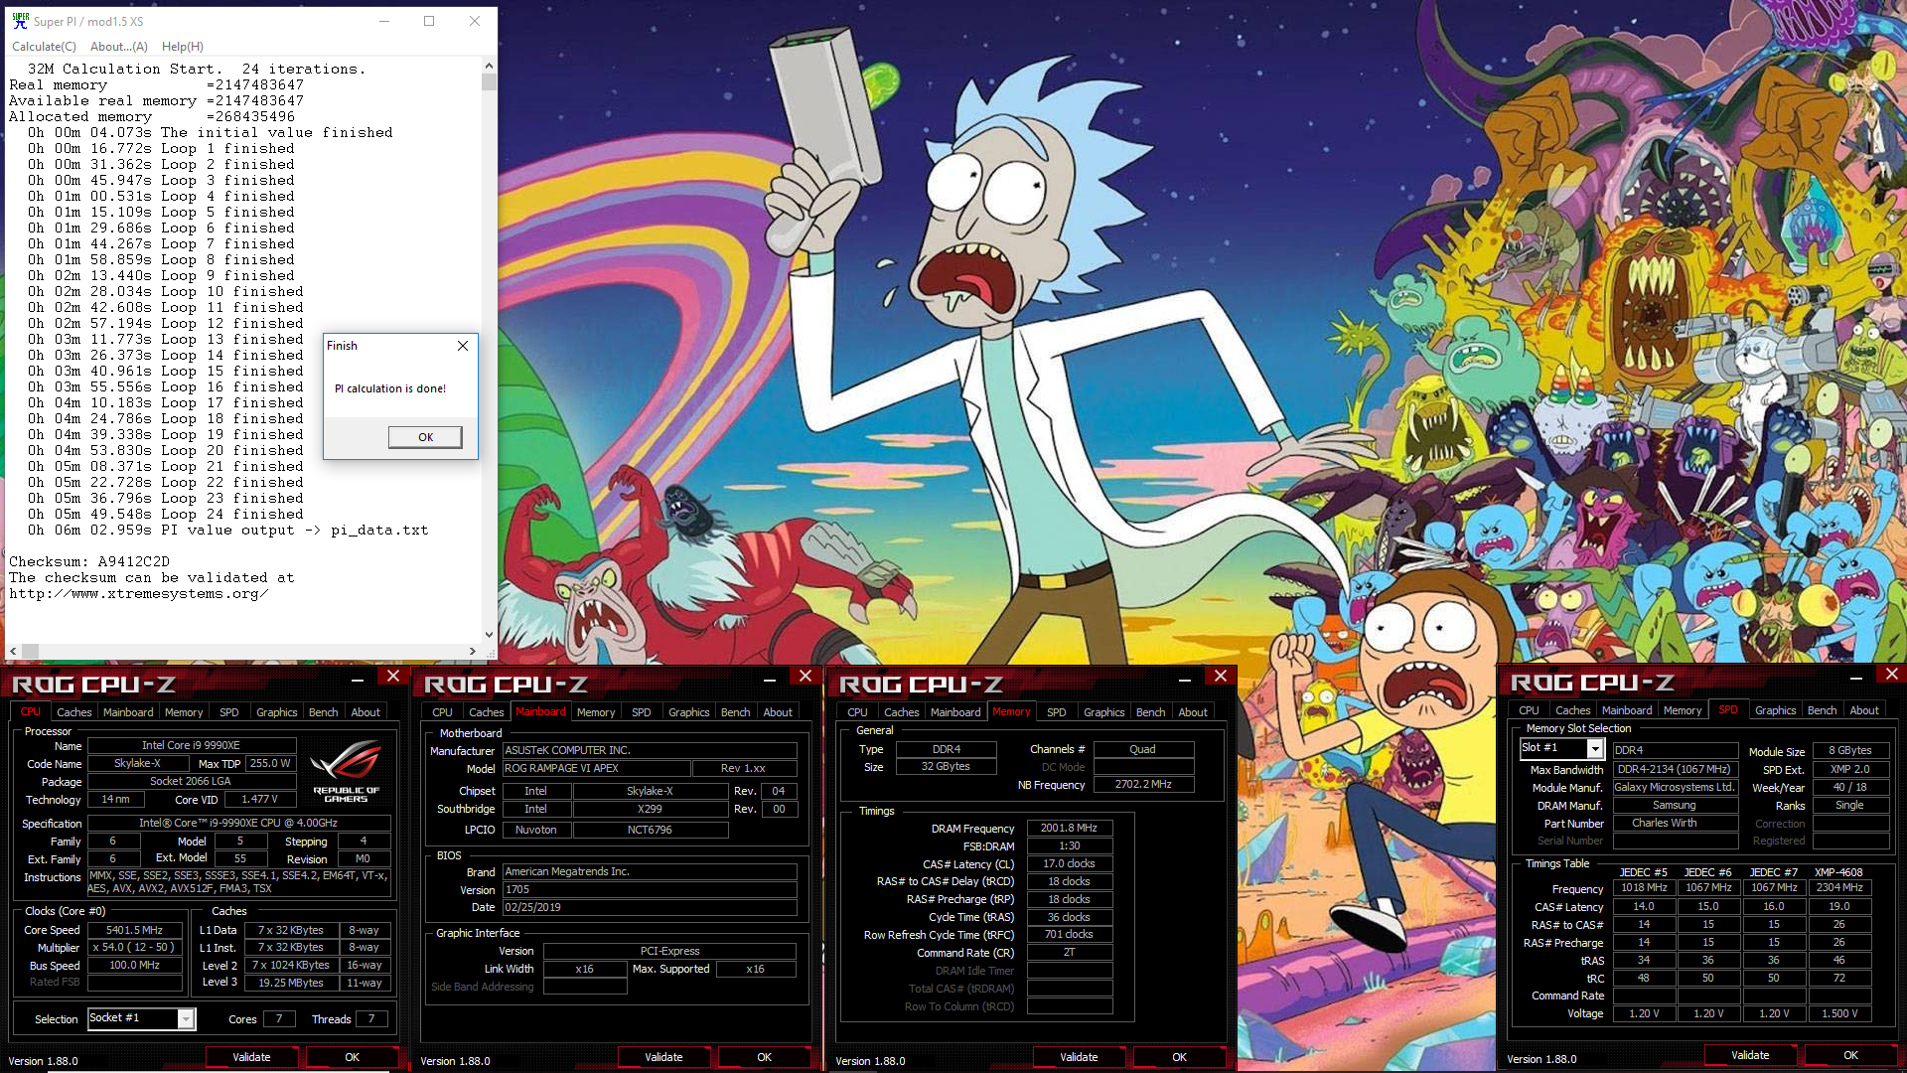The height and width of the screenshot is (1073, 1907).
Task: Click OK in the Memory CPU-Z window
Action: point(1179,1057)
